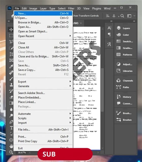Open the Libraries panel
The width and height of the screenshot is (142, 162).
pyautogui.click(x=125, y=71)
